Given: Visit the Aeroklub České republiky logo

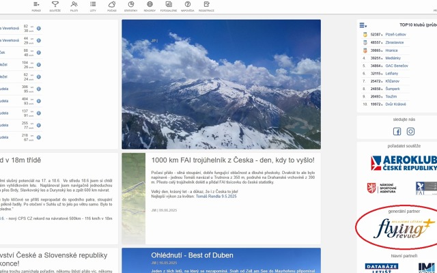Looking at the screenshot, I should click(x=404, y=163).
